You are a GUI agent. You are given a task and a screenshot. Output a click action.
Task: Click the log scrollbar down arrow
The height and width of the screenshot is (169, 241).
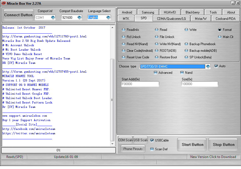(112, 144)
